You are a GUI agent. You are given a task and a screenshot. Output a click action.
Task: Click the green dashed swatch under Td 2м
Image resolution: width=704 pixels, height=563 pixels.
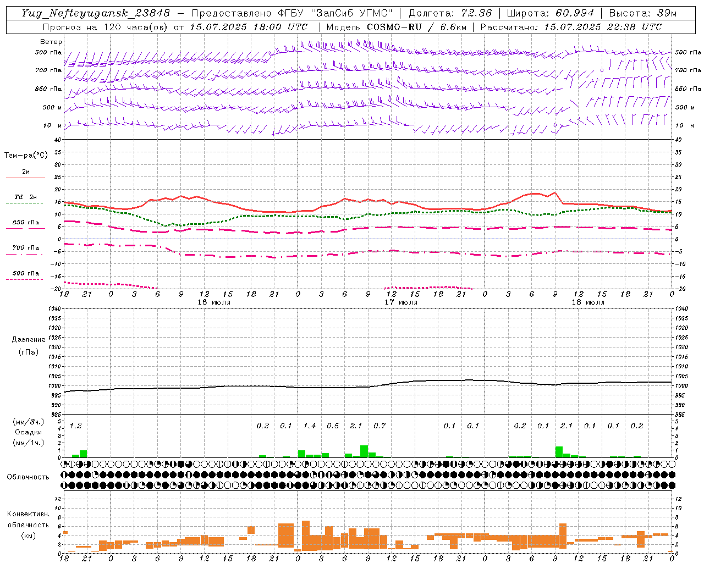pyautogui.click(x=25, y=203)
